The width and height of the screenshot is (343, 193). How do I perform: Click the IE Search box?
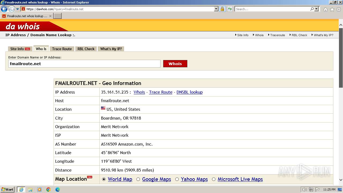click(272, 9)
